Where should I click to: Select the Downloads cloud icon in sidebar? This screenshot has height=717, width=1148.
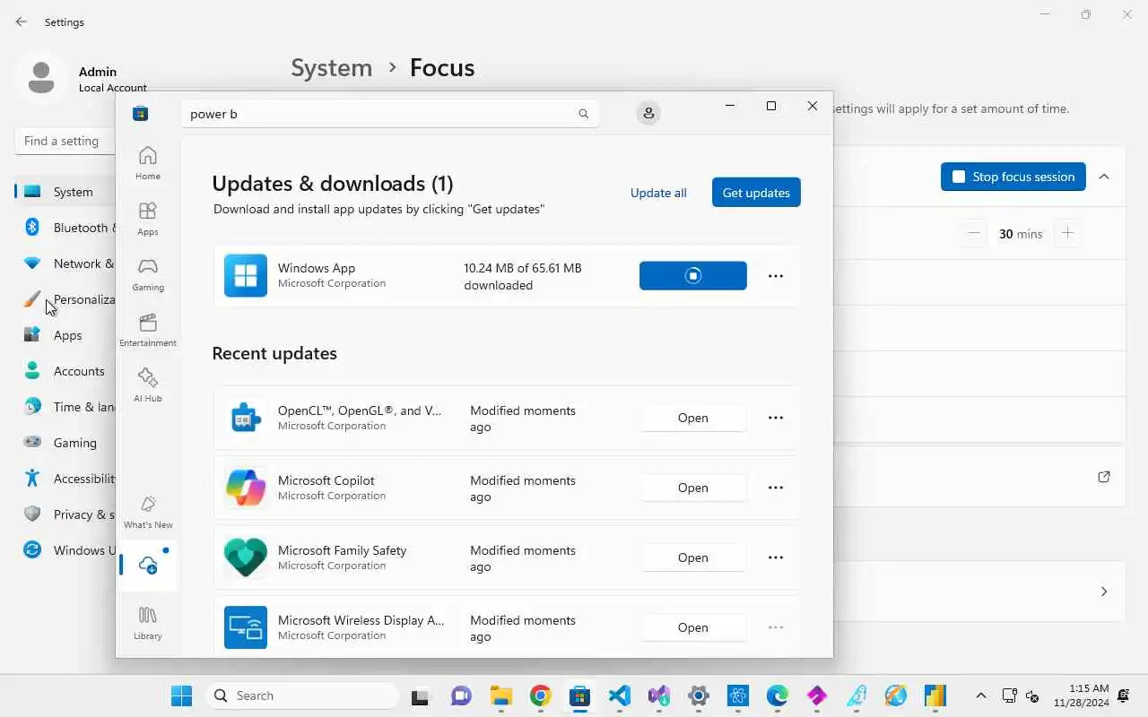[x=148, y=566]
